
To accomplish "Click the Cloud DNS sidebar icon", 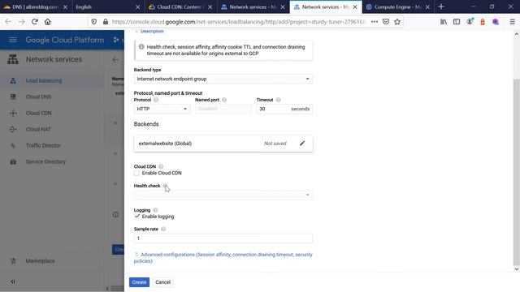I will click(x=13, y=97).
